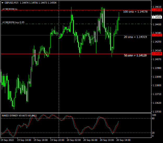Image resolution: width=163 pixels, height=143 pixels.
Task: Click the green dashed buy order line
Action: (x=76, y=24)
